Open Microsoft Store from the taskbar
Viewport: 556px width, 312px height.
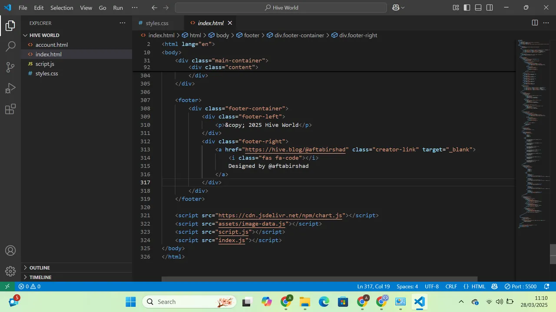coord(343,302)
